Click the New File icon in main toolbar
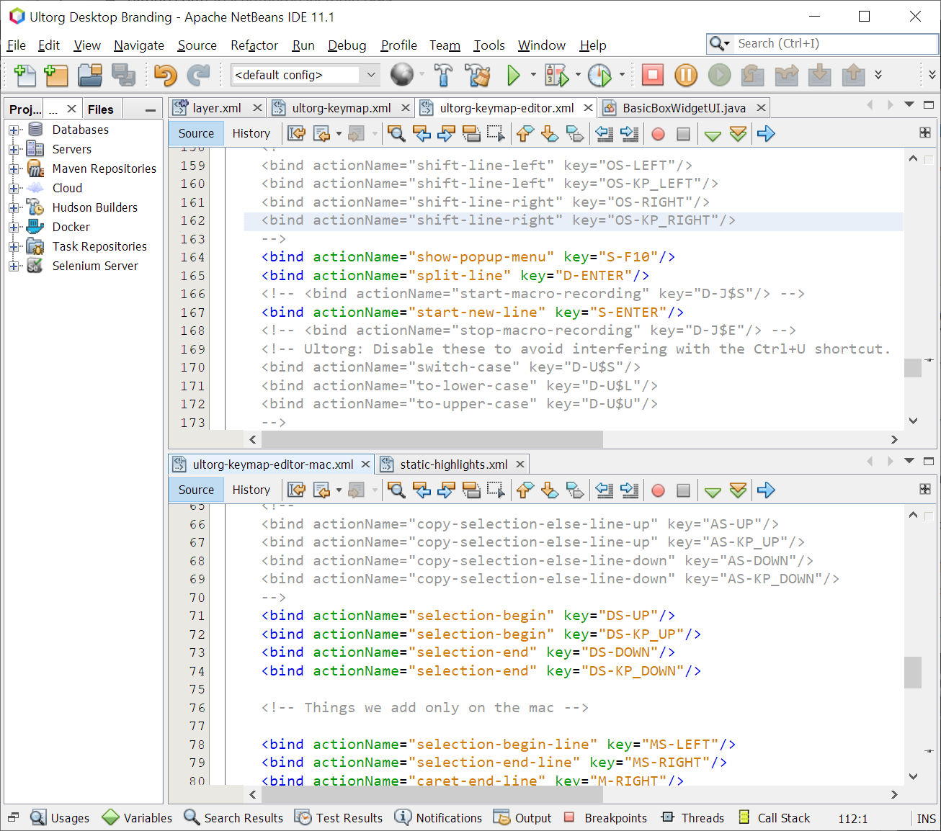 click(24, 74)
